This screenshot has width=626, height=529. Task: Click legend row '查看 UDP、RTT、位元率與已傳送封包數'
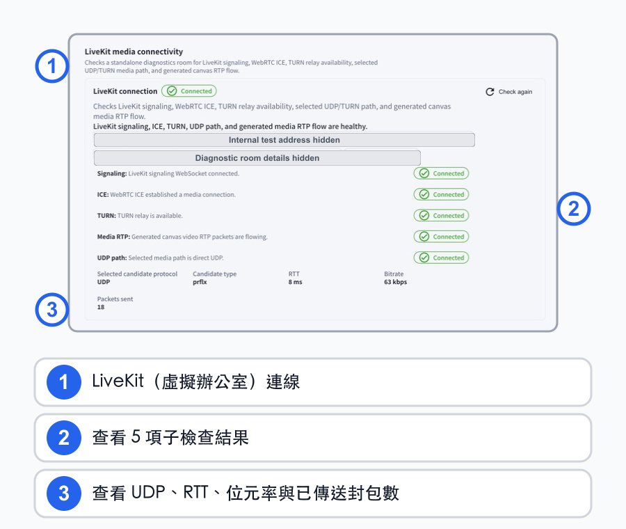[313, 494]
